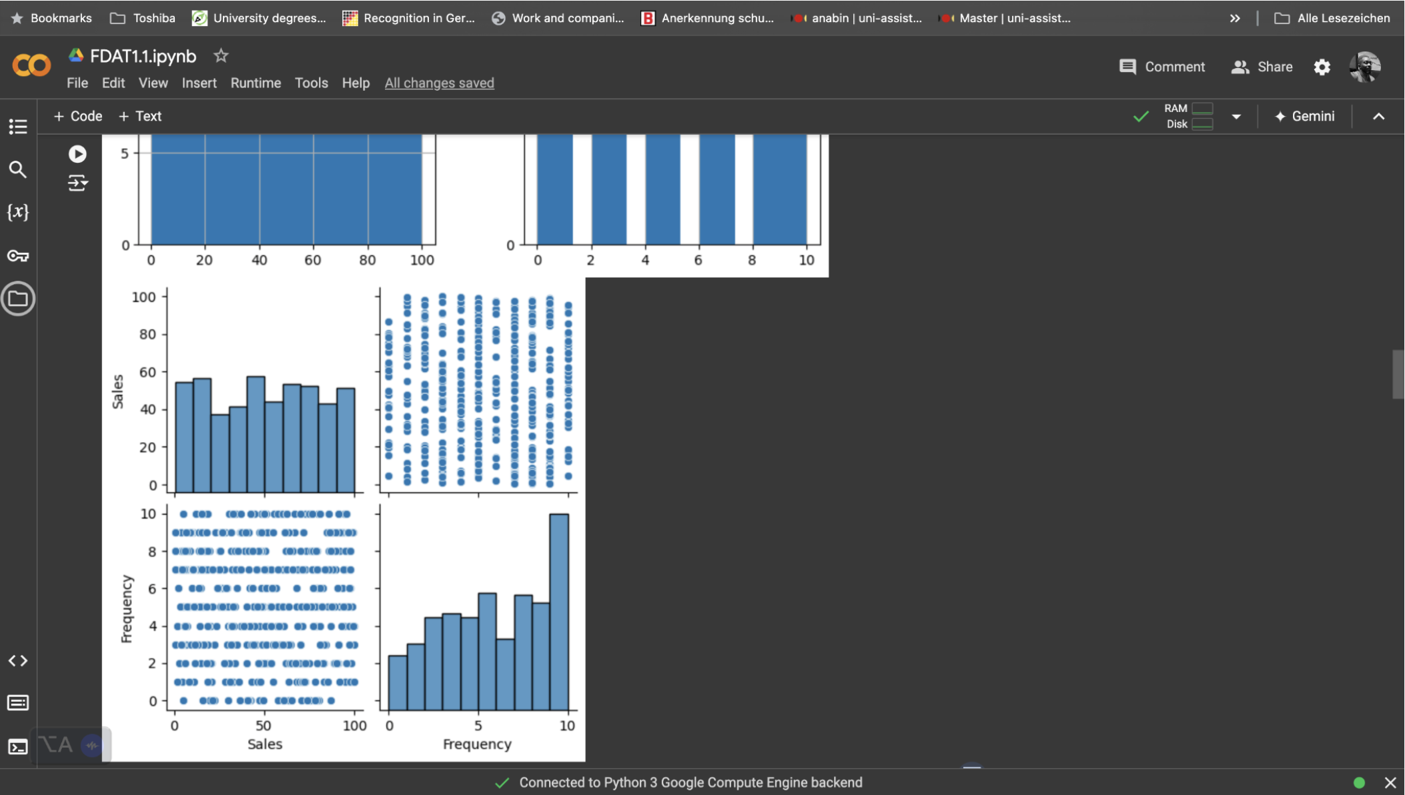
Task: Click the vertical scrollbar thumb
Action: click(x=1398, y=373)
